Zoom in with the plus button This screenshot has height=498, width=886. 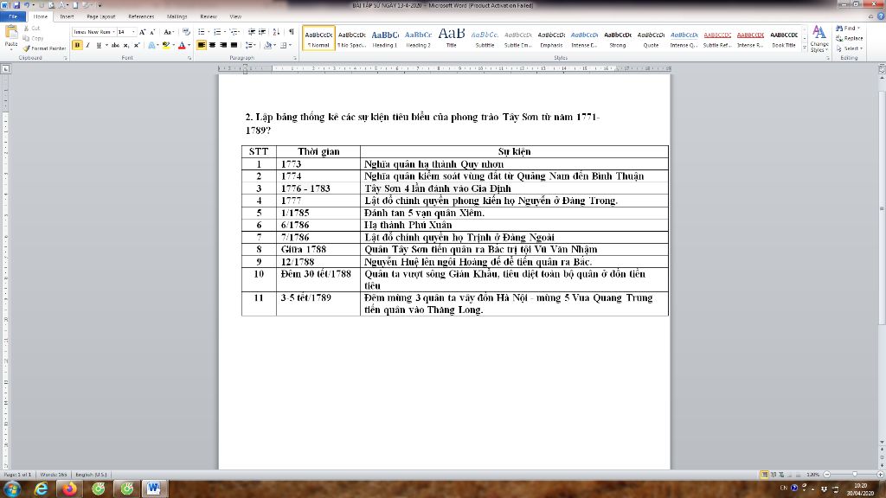880,475
